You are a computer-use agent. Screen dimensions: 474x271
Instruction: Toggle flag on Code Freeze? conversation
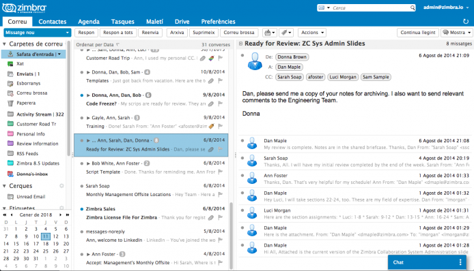(x=221, y=103)
